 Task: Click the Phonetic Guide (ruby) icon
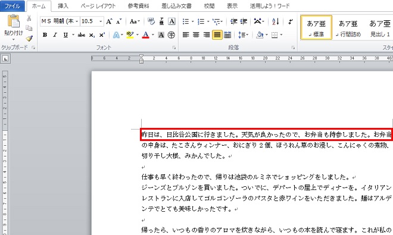161,21
